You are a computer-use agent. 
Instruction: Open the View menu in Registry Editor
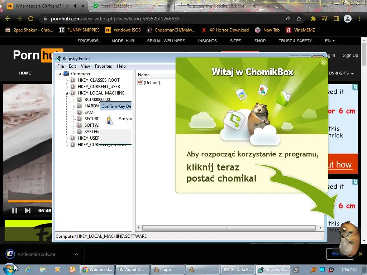pos(85,66)
